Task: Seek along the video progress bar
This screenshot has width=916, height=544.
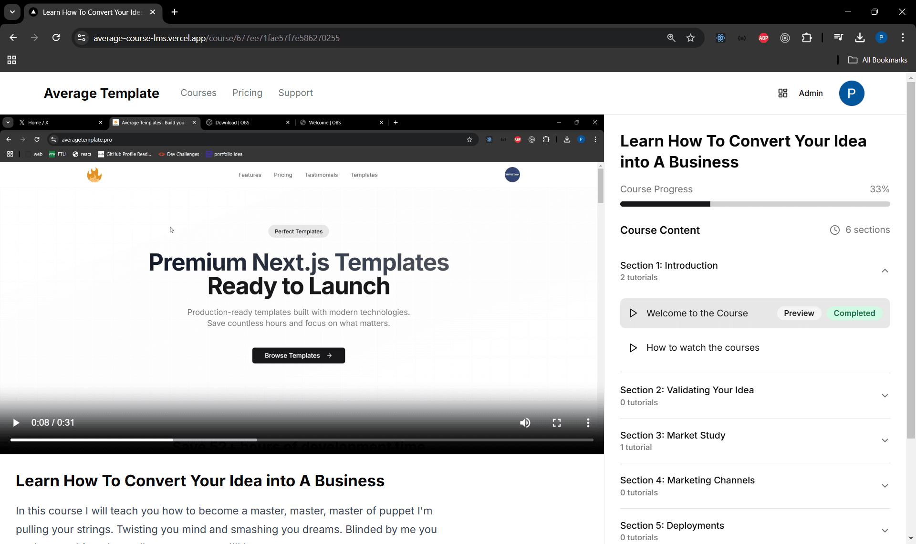Action: coord(302,439)
